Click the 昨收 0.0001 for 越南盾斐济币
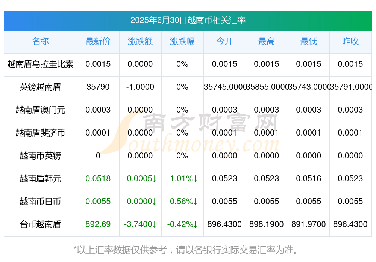The height and width of the screenshot is (262, 376). 350,133
